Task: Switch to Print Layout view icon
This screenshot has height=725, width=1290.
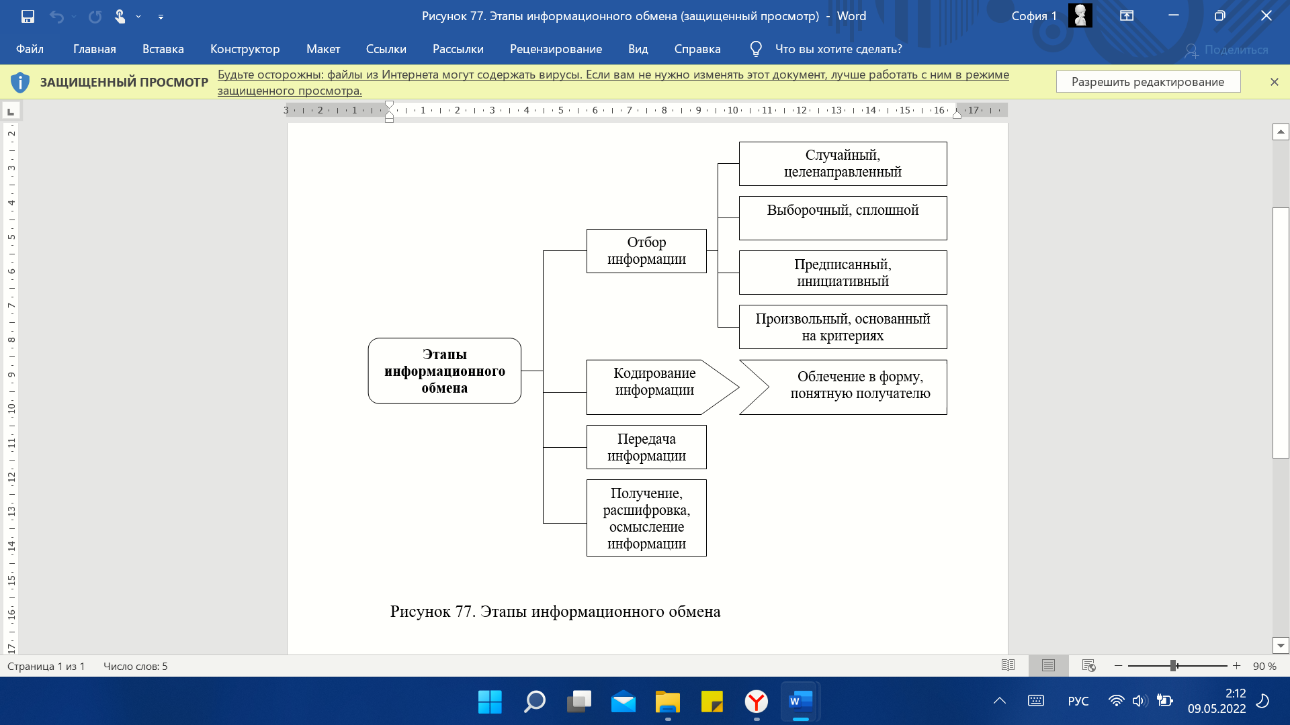Action: (x=1048, y=665)
